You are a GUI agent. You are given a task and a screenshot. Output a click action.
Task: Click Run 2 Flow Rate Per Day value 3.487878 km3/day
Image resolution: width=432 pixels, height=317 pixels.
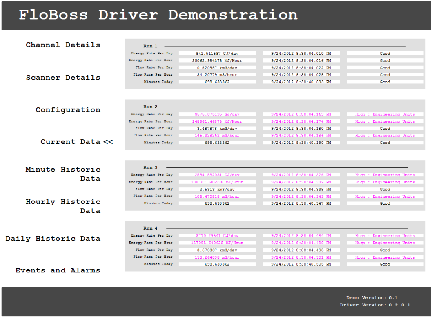(217, 128)
